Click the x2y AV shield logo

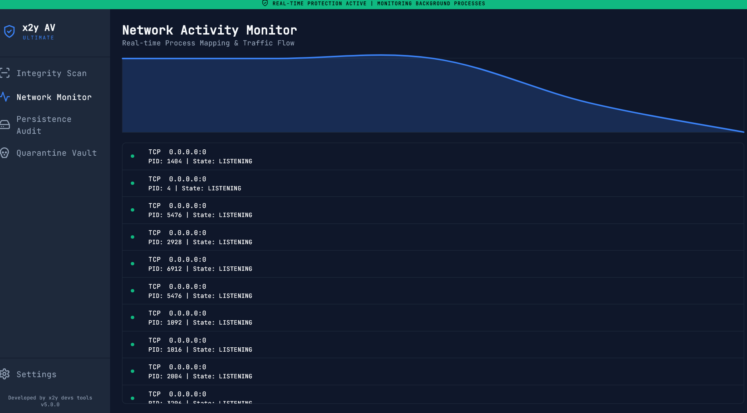pos(10,31)
